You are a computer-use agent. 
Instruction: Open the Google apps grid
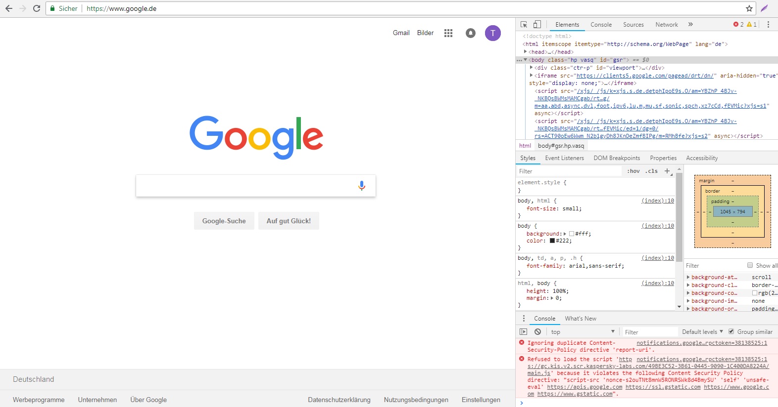point(448,33)
